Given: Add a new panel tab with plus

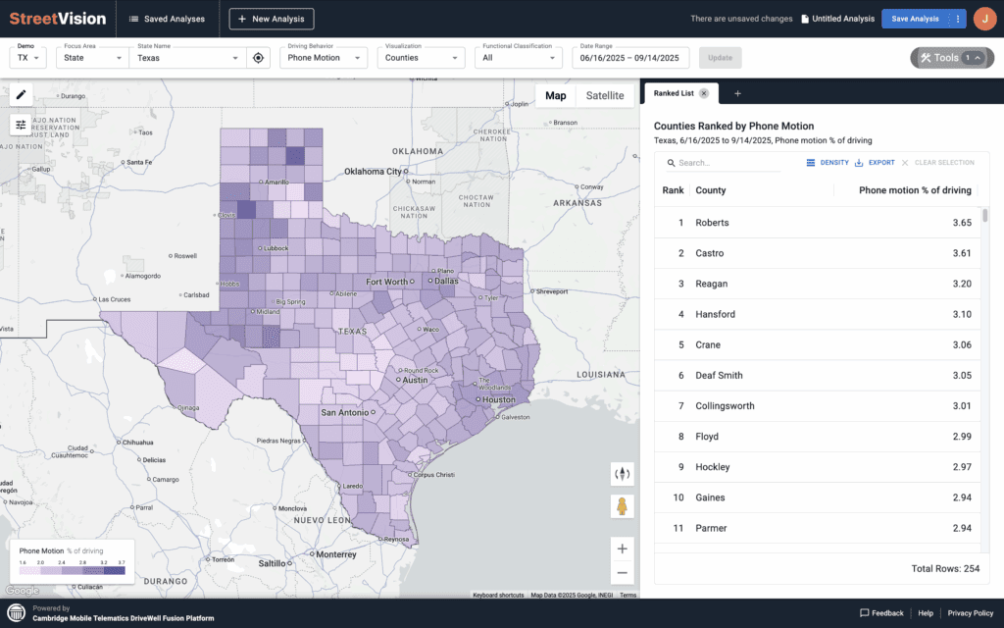Looking at the screenshot, I should click(x=737, y=93).
